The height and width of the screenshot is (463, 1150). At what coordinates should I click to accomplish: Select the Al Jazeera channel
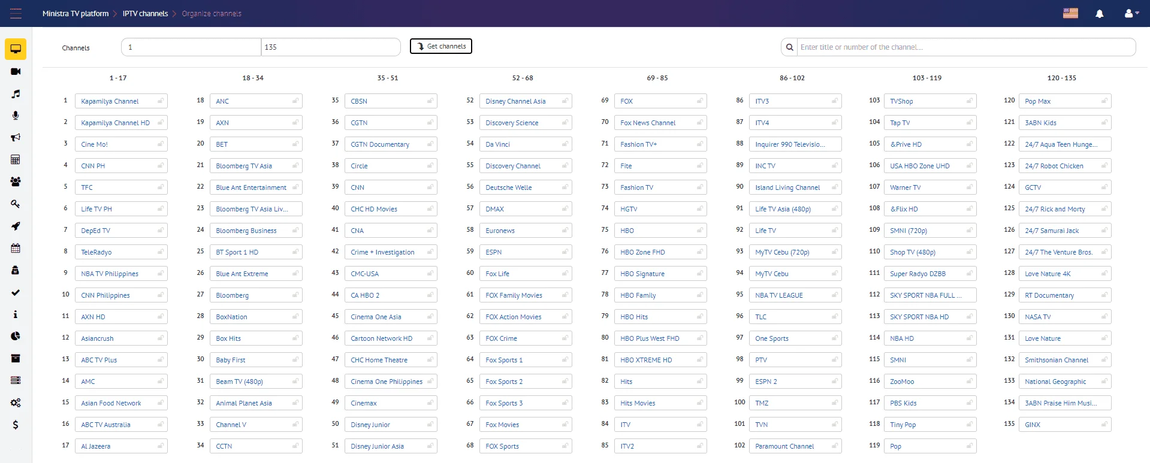(x=121, y=446)
